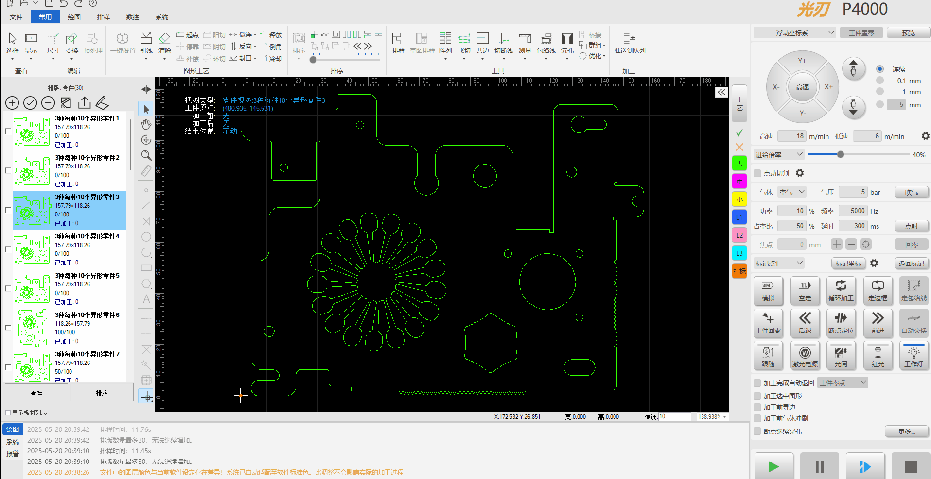Click the 循环加工 loop processing button
This screenshot has height=479, width=931.
click(841, 291)
